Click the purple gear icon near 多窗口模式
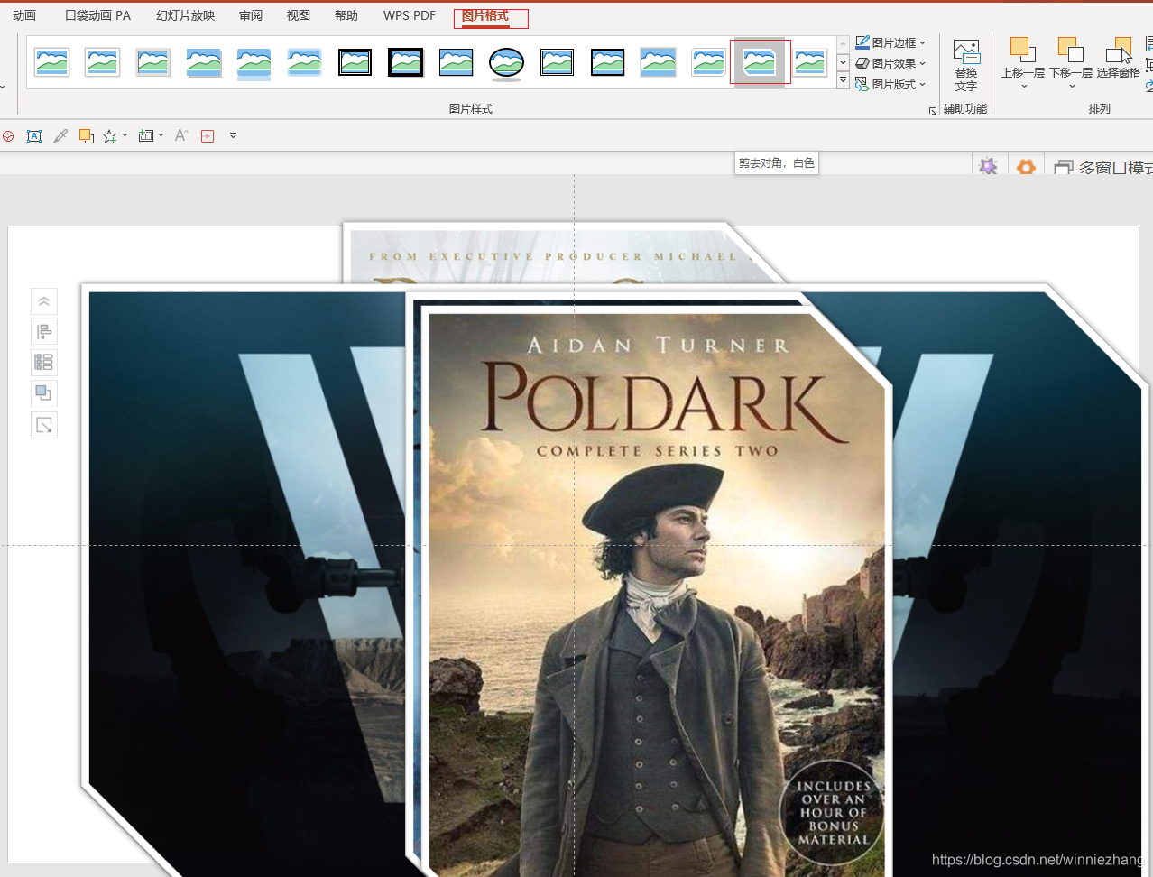This screenshot has height=877, width=1153. point(988,167)
